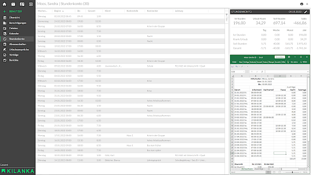Viewport: 311px width, 175px height.
Task: Click the KILANKA logo
Action: [17, 171]
